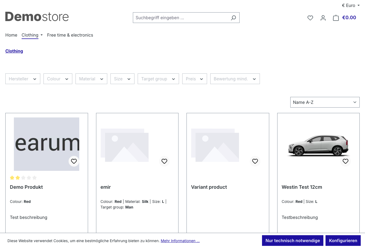Screen dimensions: 365x248
Task: Open the wishlist heart icon in header
Action: (310, 18)
